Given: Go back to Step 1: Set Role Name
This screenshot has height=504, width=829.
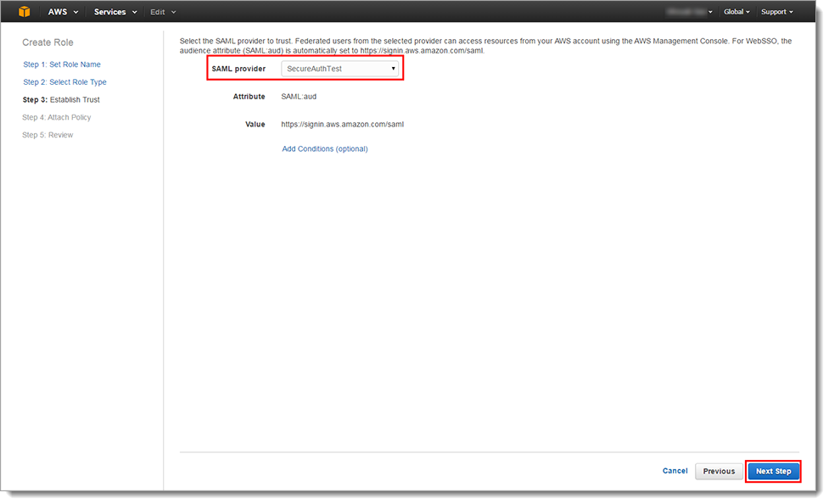Looking at the screenshot, I should (x=62, y=64).
